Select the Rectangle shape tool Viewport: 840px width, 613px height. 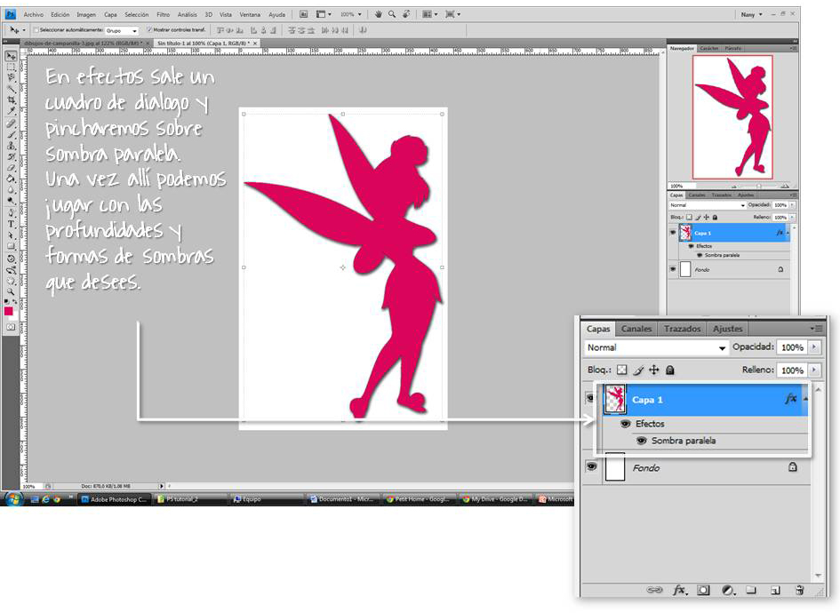[x=11, y=246]
